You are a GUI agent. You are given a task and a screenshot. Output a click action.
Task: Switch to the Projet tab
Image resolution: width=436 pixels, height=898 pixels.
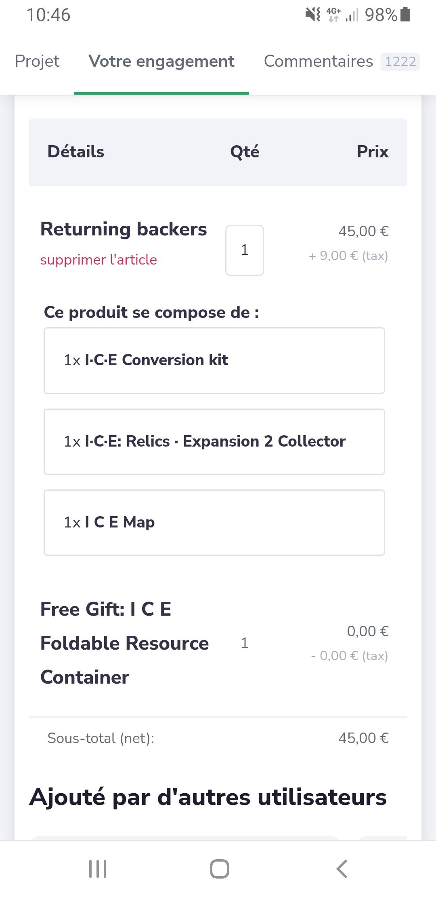point(37,61)
